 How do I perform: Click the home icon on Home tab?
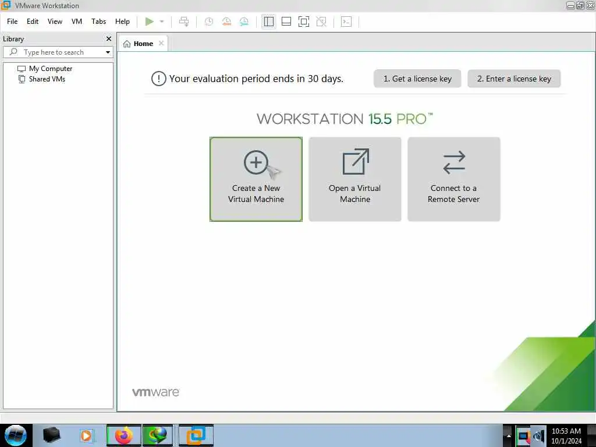127,44
